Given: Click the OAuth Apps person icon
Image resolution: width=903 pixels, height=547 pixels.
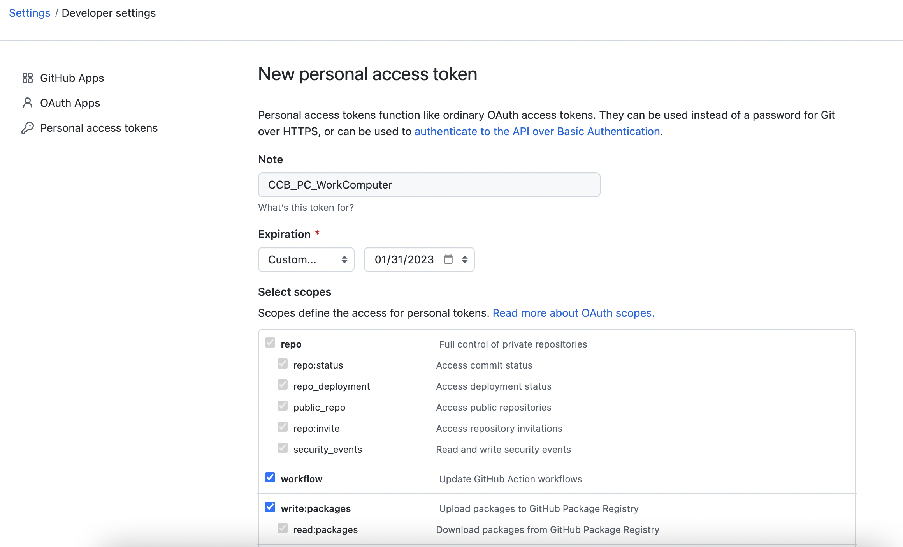Looking at the screenshot, I should [x=28, y=103].
